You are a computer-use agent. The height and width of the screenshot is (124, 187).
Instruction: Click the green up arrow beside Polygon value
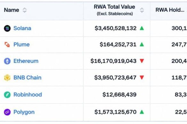click(x=142, y=112)
